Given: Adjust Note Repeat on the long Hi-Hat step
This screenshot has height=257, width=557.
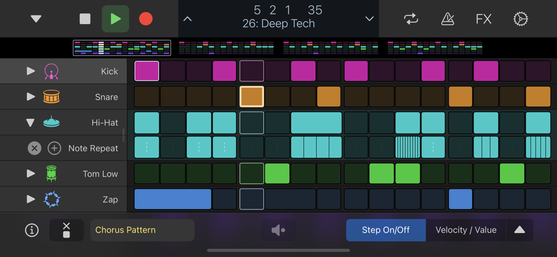Looking at the screenshot, I should tap(317, 147).
